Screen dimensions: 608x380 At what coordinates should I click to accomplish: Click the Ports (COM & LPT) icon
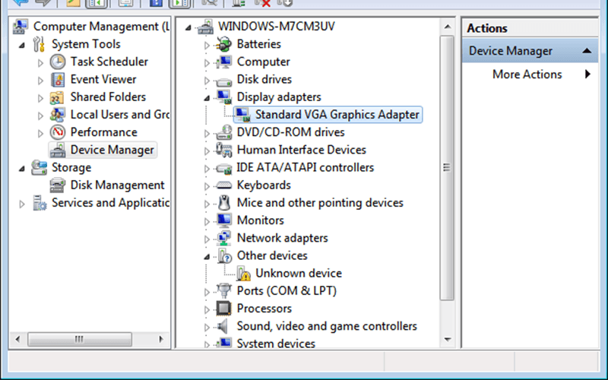(223, 290)
